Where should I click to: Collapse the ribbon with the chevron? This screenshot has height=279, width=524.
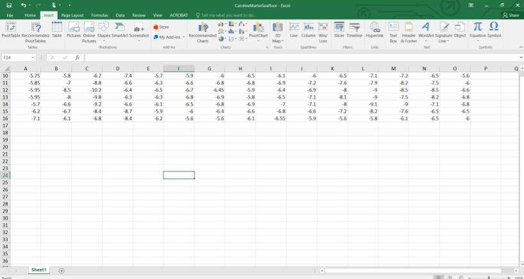pos(521,47)
